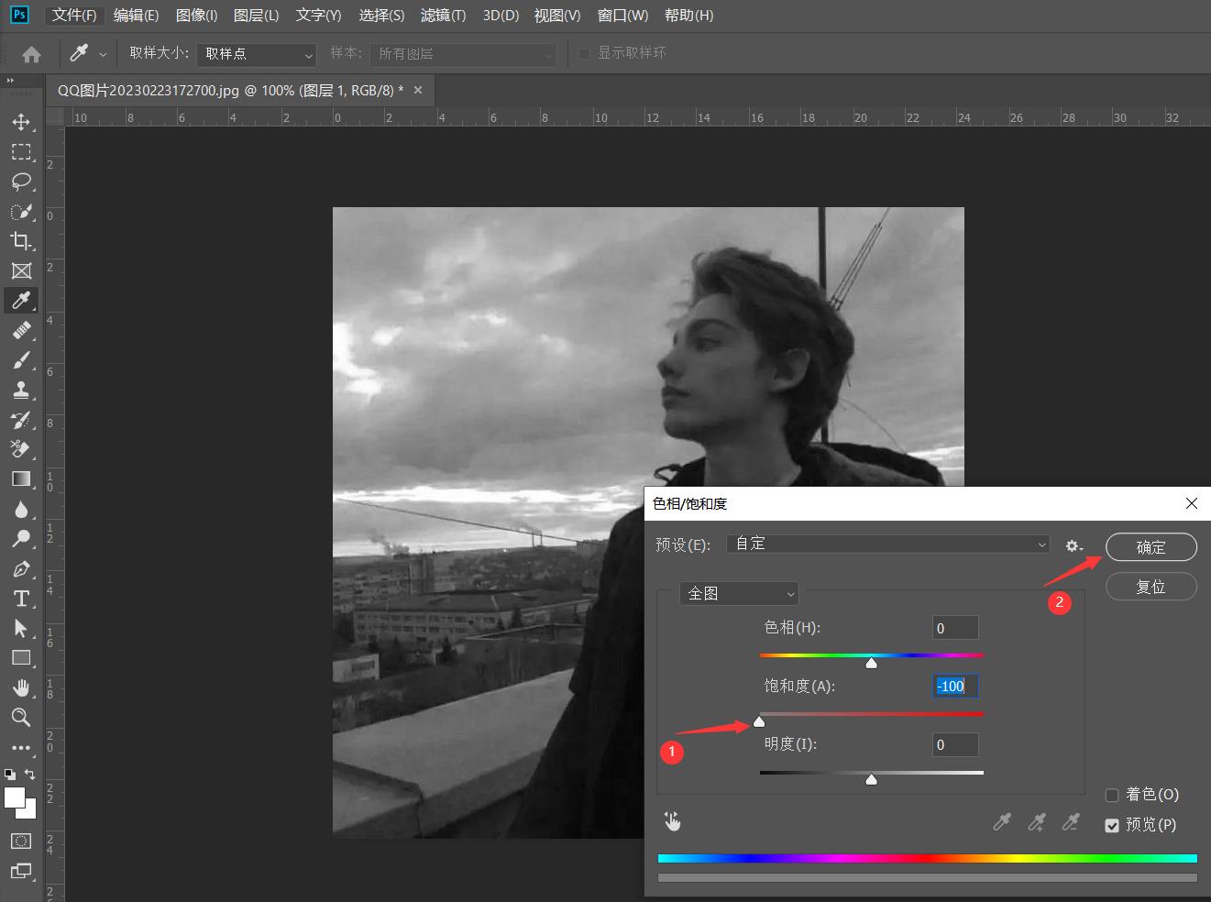Select the Clone Stamp tool

click(21, 390)
